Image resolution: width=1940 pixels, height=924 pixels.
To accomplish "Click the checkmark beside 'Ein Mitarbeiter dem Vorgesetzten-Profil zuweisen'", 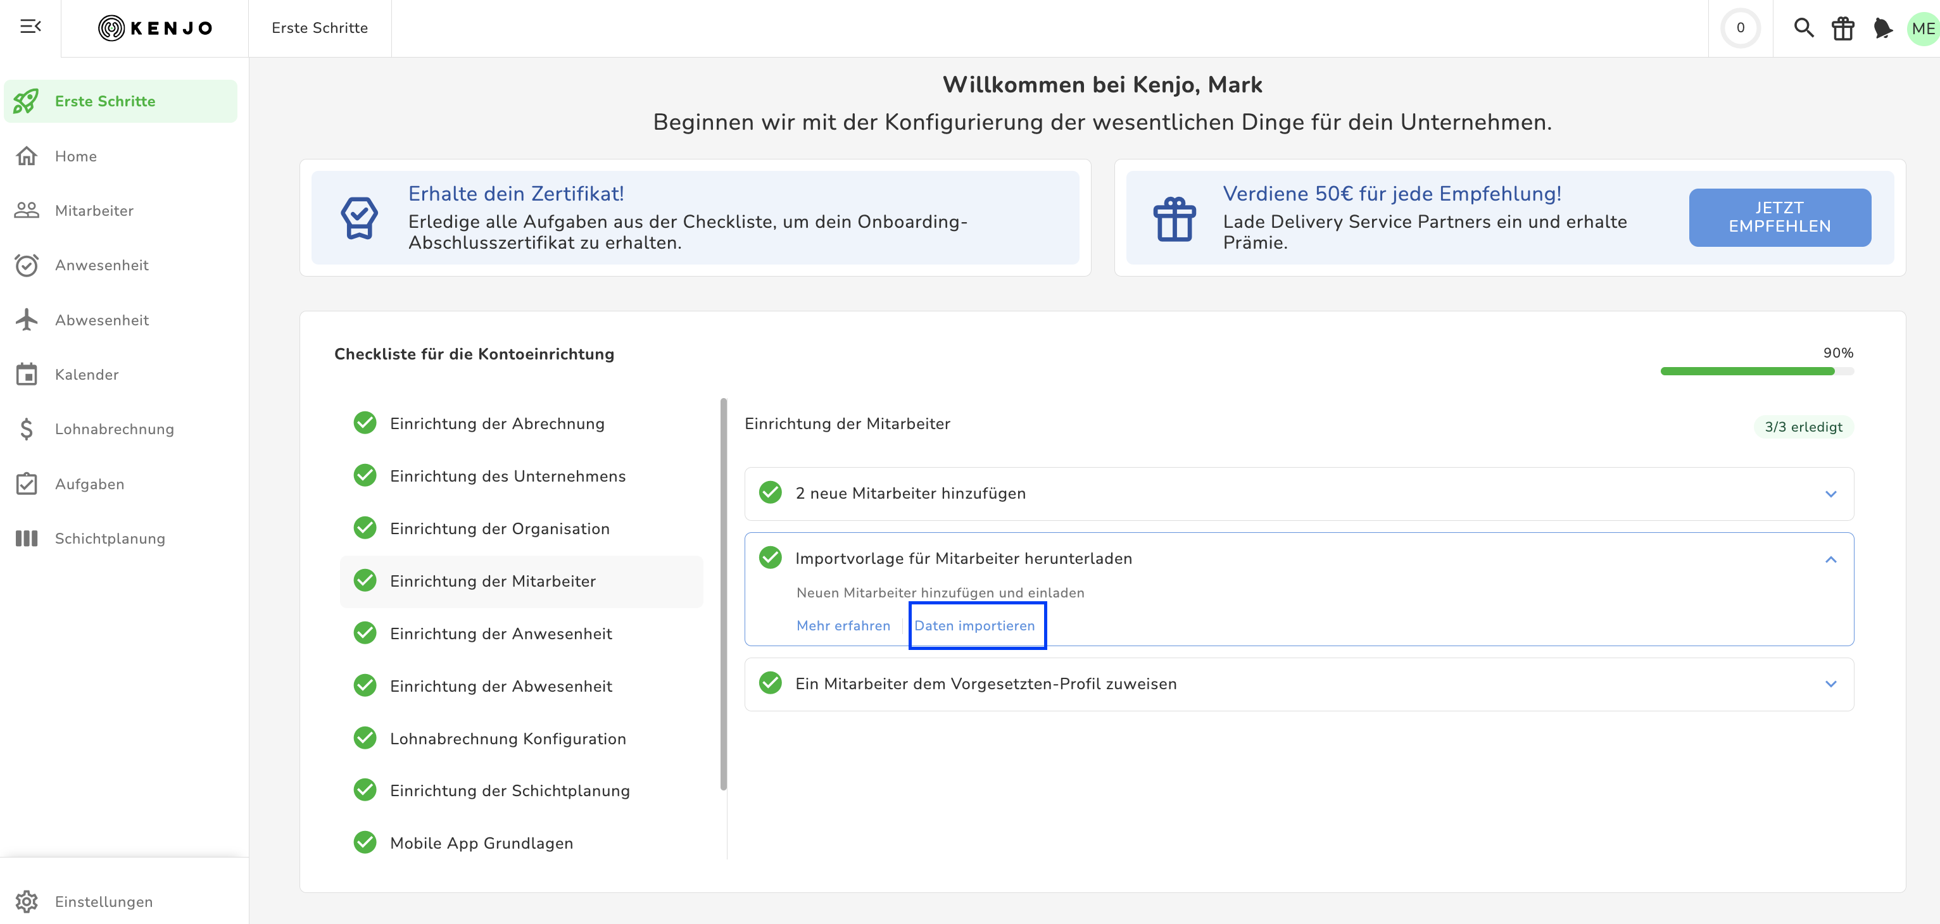I will pyautogui.click(x=770, y=683).
